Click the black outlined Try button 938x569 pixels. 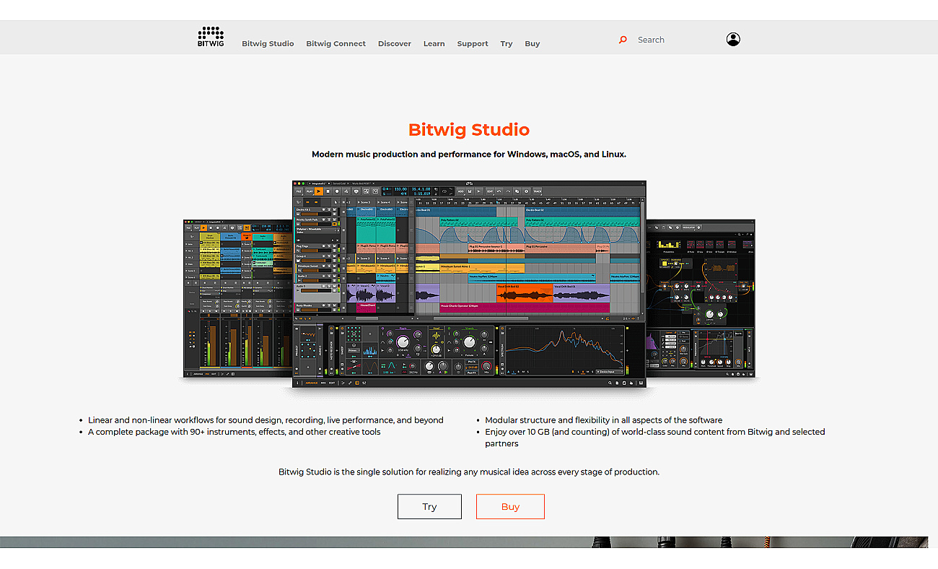(429, 506)
